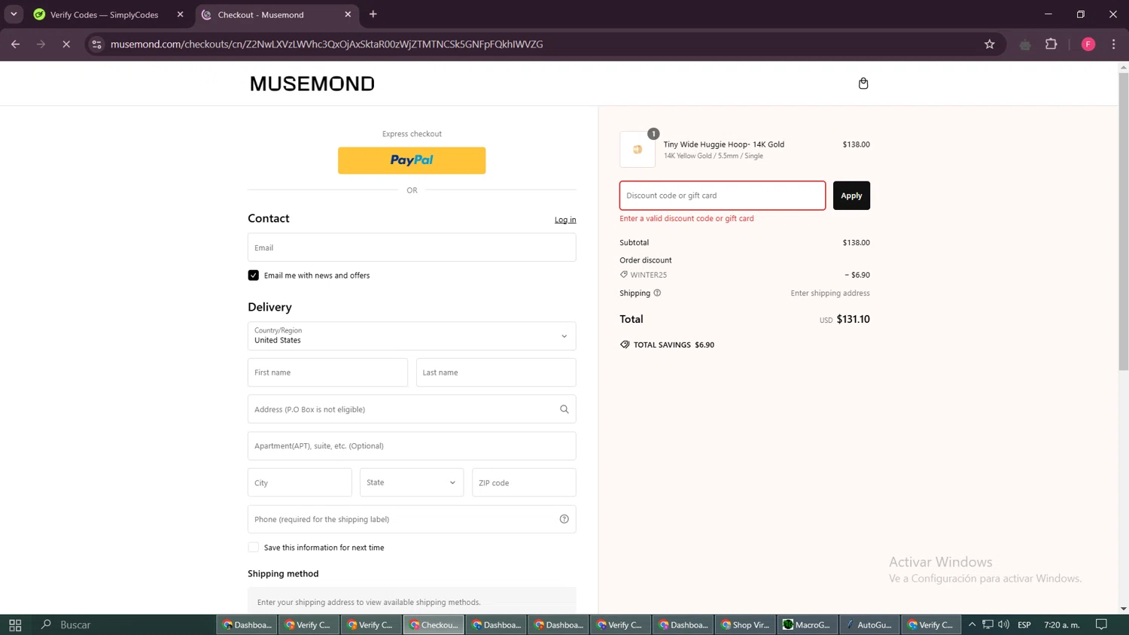Click the Apartment, suite optional field

click(412, 446)
